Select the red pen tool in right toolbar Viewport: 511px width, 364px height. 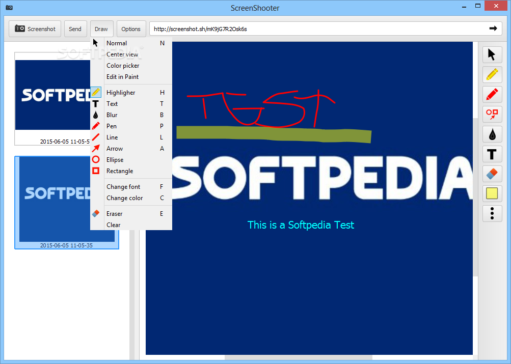pos(492,94)
